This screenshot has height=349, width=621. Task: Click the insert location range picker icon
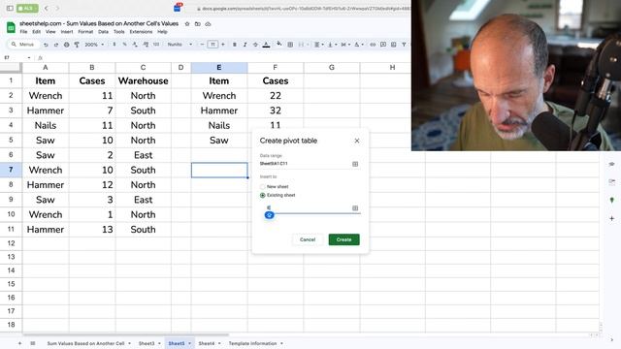[x=355, y=208]
